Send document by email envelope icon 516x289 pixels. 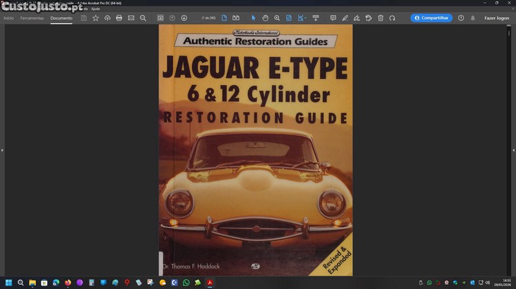click(131, 18)
